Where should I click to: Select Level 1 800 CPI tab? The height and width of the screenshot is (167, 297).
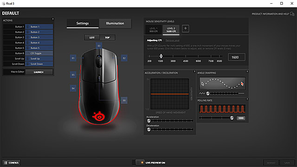pyautogui.click(x=154, y=30)
